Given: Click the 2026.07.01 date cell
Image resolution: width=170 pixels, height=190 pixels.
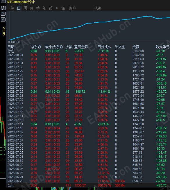Looking at the screenshot, I should point(15,157).
